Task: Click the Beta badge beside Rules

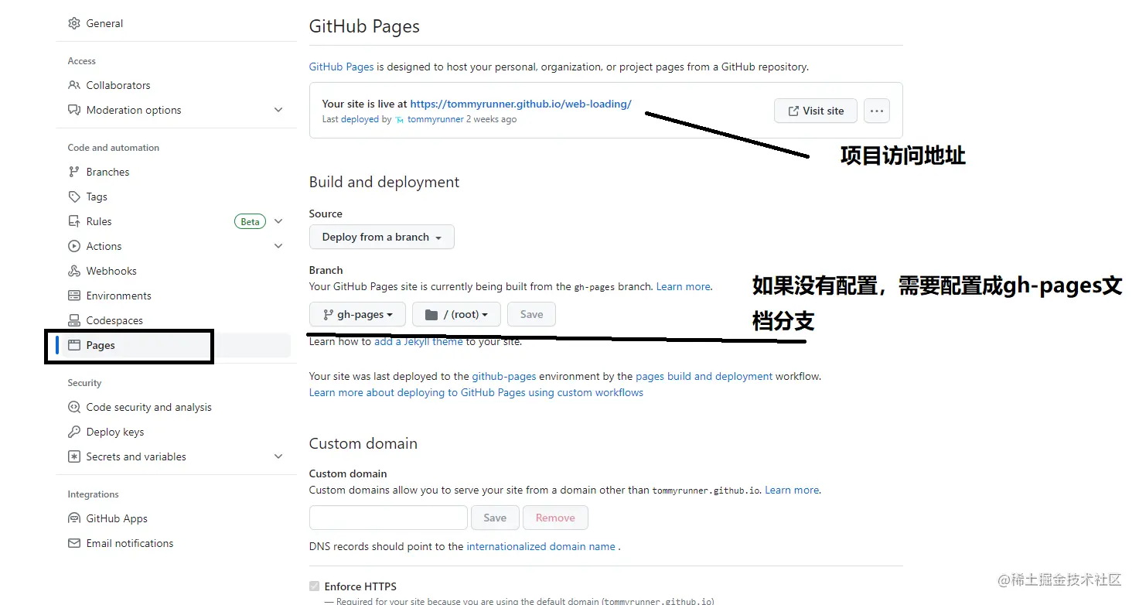Action: (250, 221)
